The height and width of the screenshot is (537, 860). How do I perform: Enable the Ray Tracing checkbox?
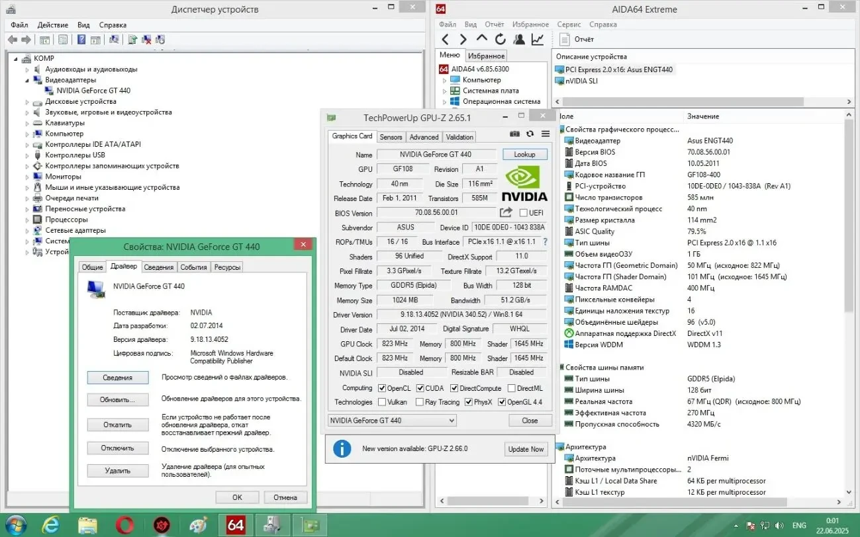[420, 402]
